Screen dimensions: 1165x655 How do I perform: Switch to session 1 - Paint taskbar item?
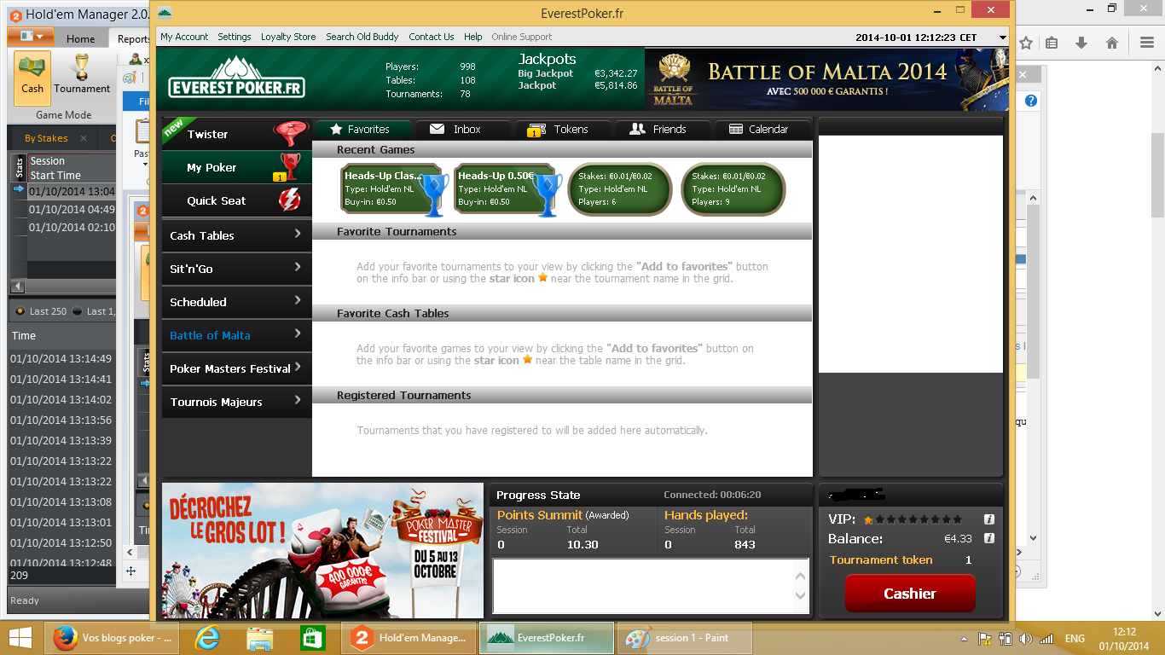(x=685, y=637)
